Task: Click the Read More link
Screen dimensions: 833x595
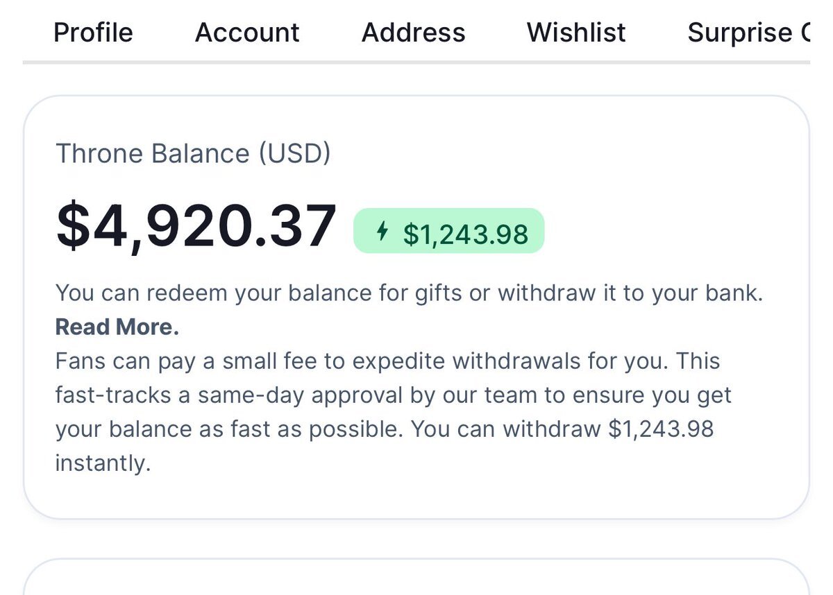Action: tap(117, 327)
